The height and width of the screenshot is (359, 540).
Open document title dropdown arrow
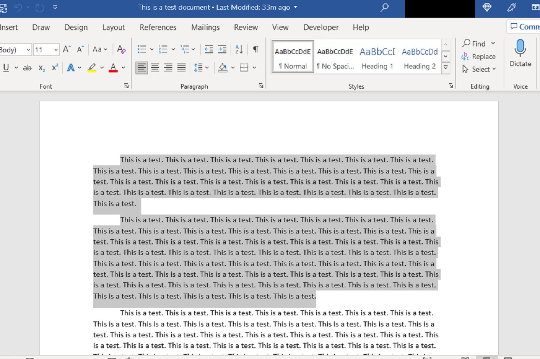295,7
